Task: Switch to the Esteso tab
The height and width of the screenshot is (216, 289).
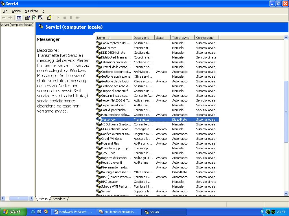Action: pyautogui.click(x=43, y=199)
